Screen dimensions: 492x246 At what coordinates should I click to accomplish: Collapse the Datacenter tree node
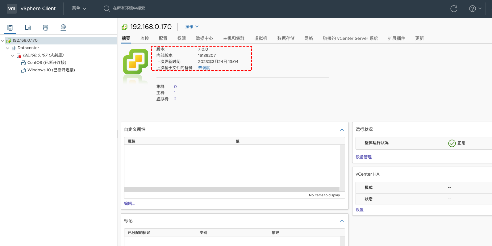point(8,48)
